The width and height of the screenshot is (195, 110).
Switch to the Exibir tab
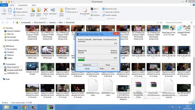[34, 5]
